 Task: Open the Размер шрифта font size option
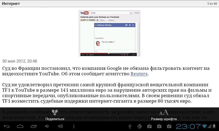point(164,113)
